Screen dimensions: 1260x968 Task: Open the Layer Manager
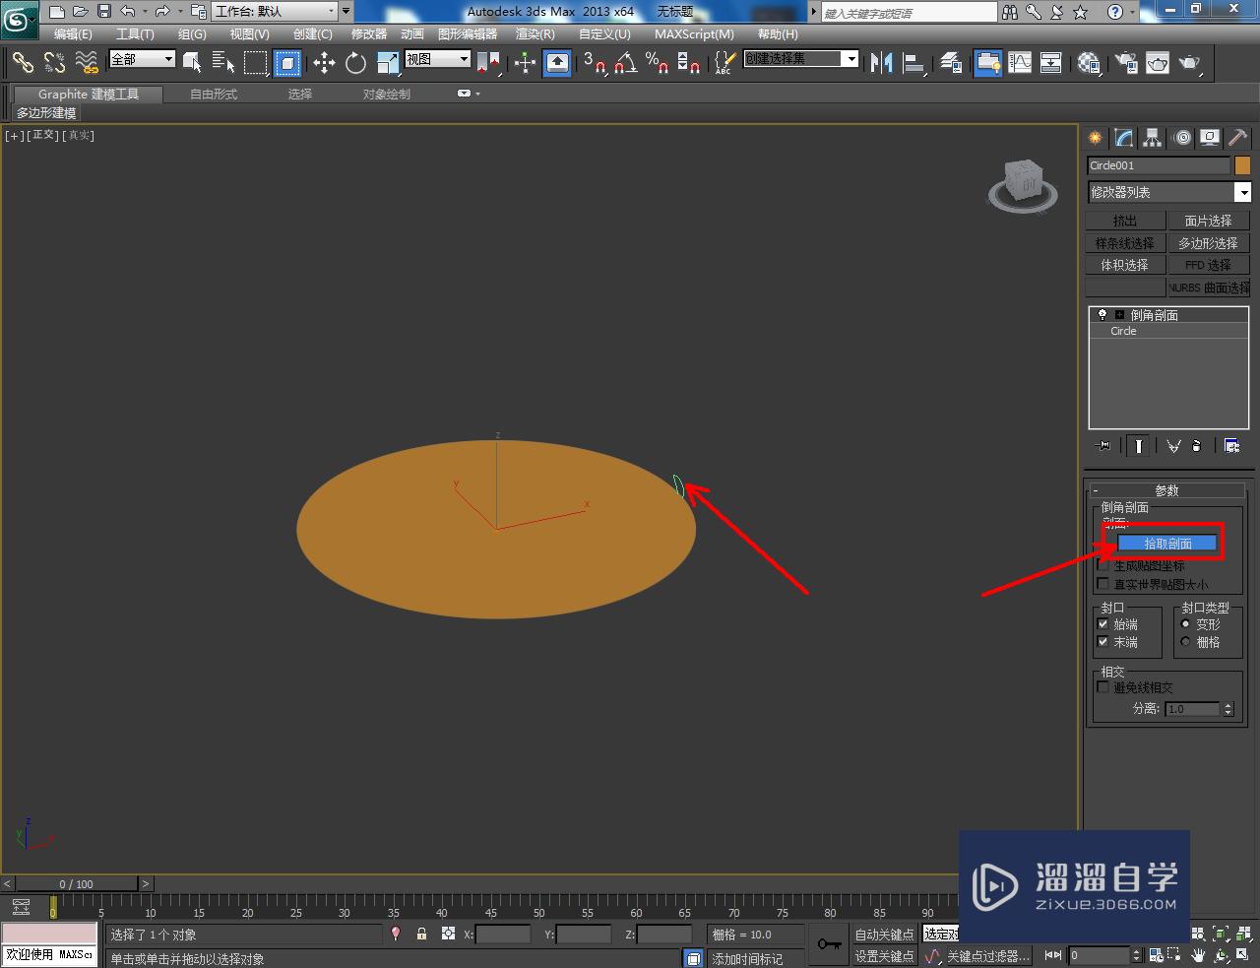951,63
